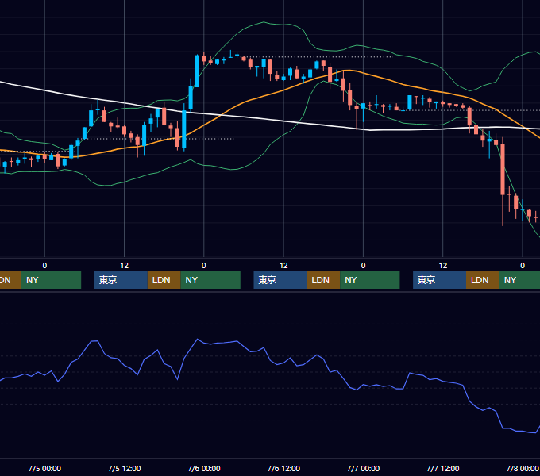
Task: Select the 東京 session bar for 7/5
Action: pos(121,280)
